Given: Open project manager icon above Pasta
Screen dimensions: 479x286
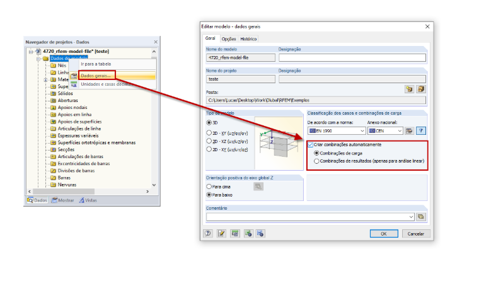Looking at the screenshot, I should click(409, 89).
